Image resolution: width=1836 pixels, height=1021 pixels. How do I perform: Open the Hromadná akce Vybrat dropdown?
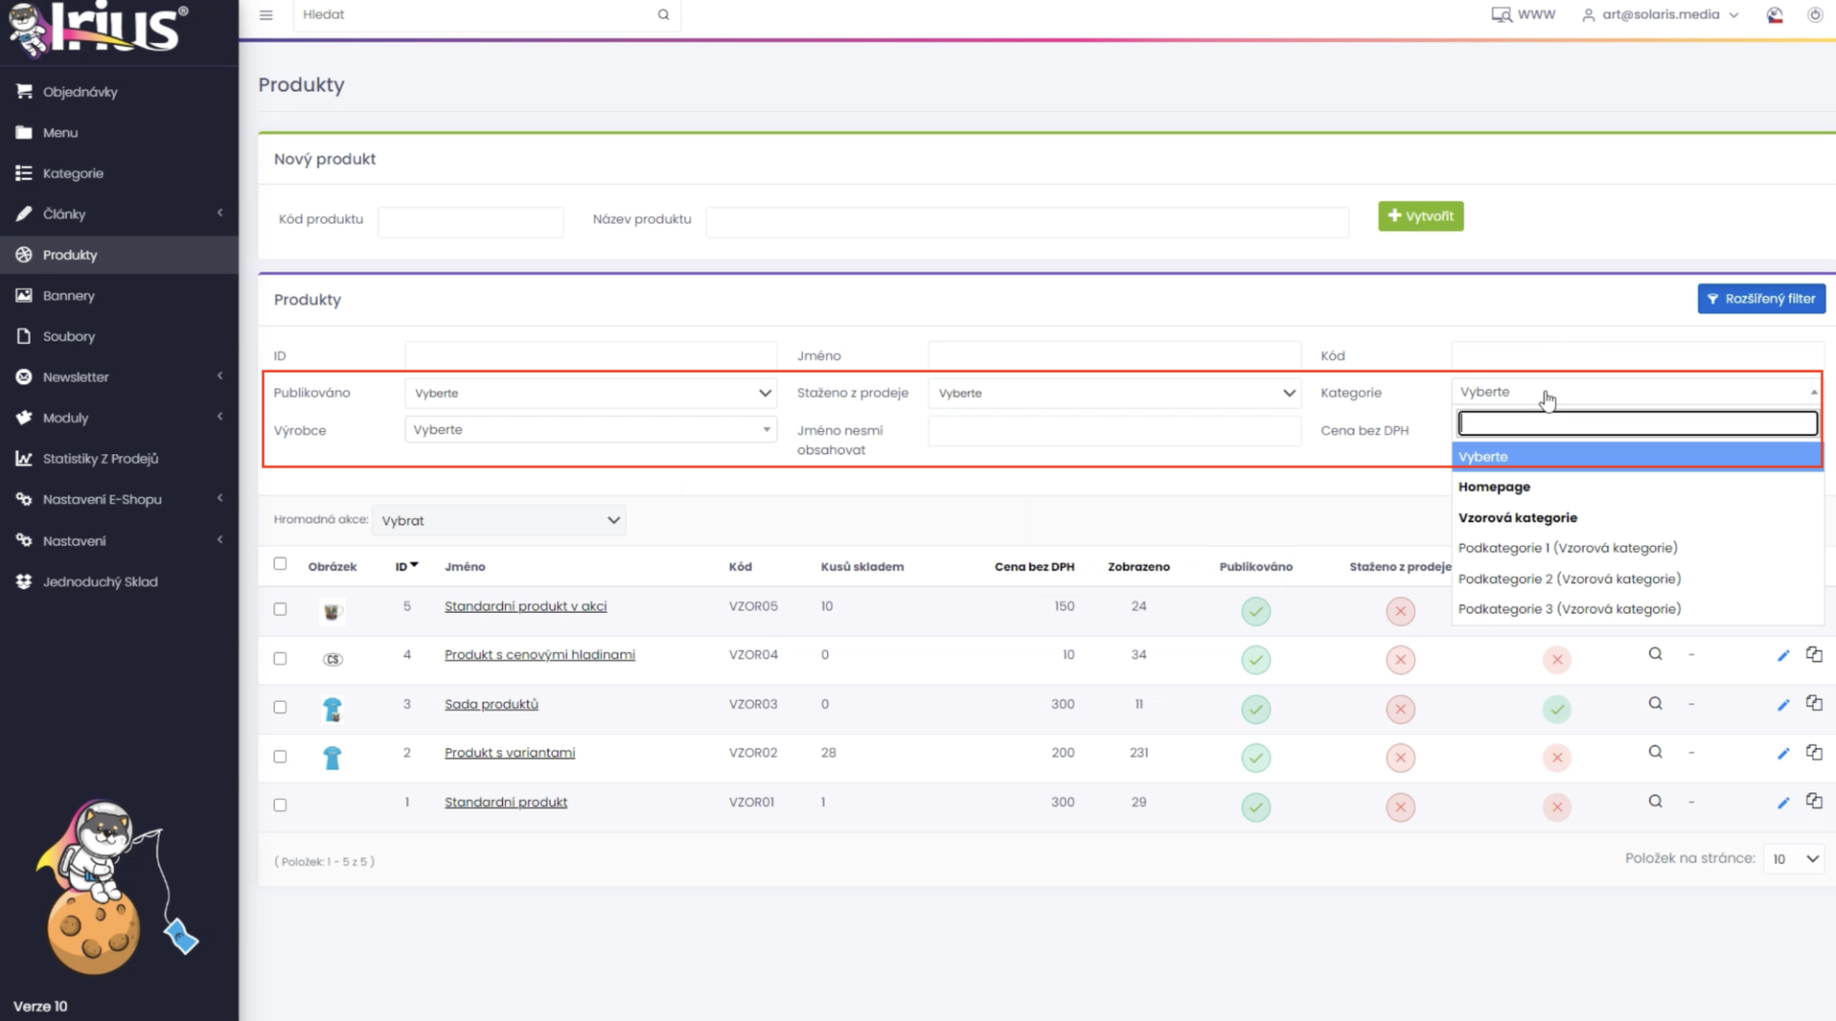(499, 520)
